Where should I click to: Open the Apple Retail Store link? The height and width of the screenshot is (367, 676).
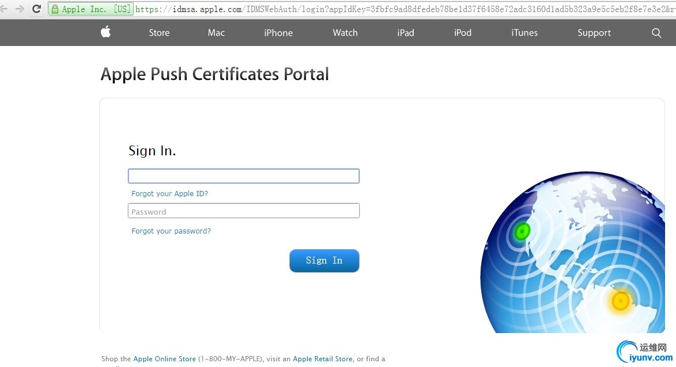[x=323, y=359]
